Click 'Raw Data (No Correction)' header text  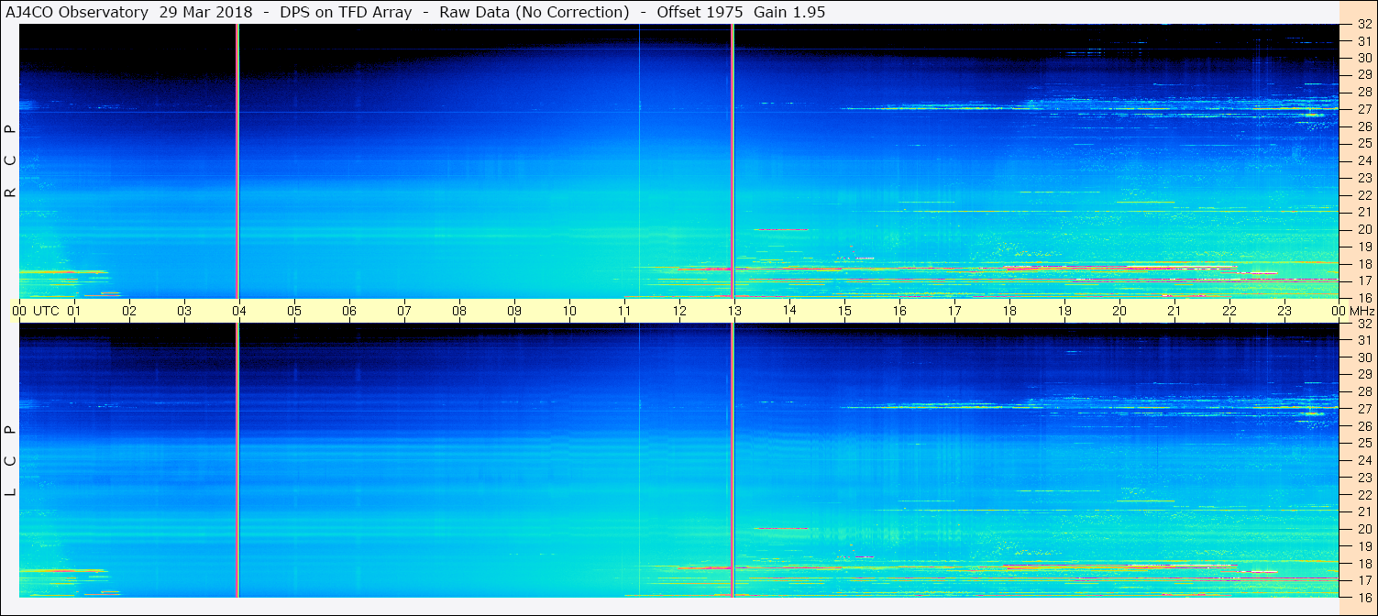535,12
